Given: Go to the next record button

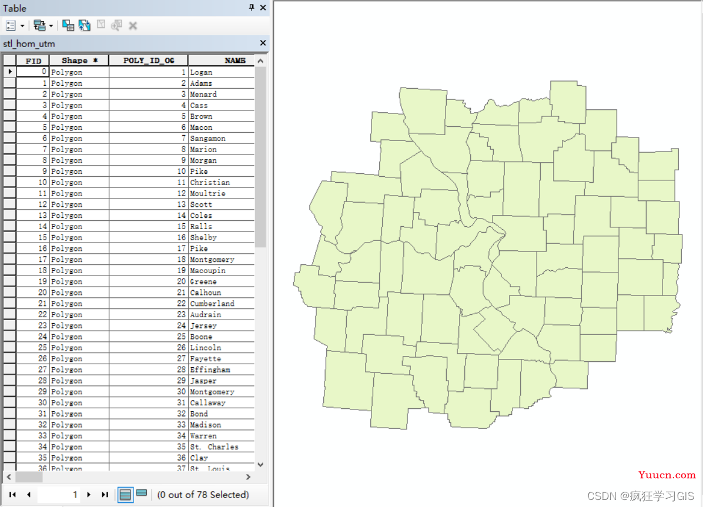Looking at the screenshot, I should tap(89, 495).
